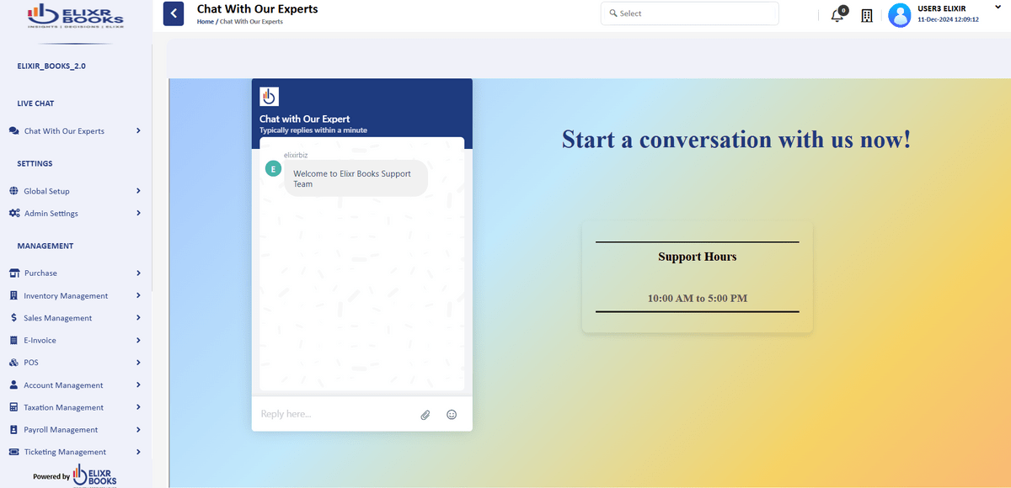Click the Select search box
The width and height of the screenshot is (1011, 488).
689,13
